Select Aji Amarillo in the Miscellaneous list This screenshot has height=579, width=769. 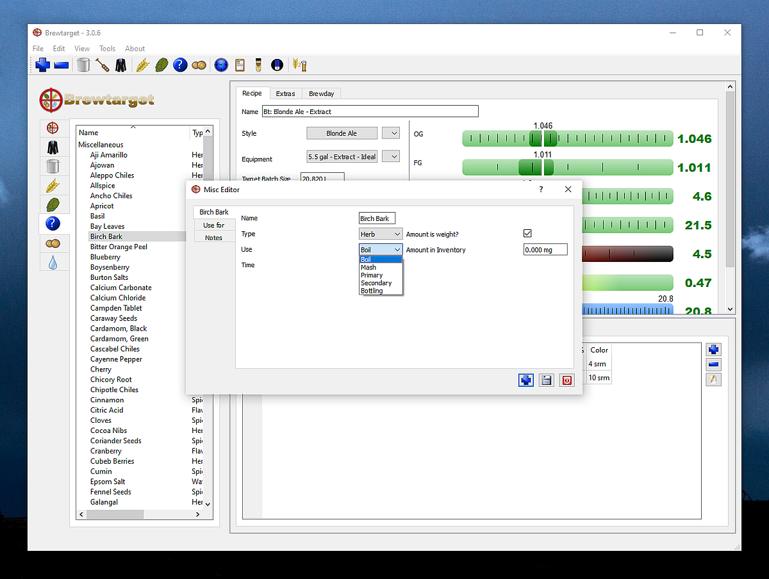(x=109, y=155)
